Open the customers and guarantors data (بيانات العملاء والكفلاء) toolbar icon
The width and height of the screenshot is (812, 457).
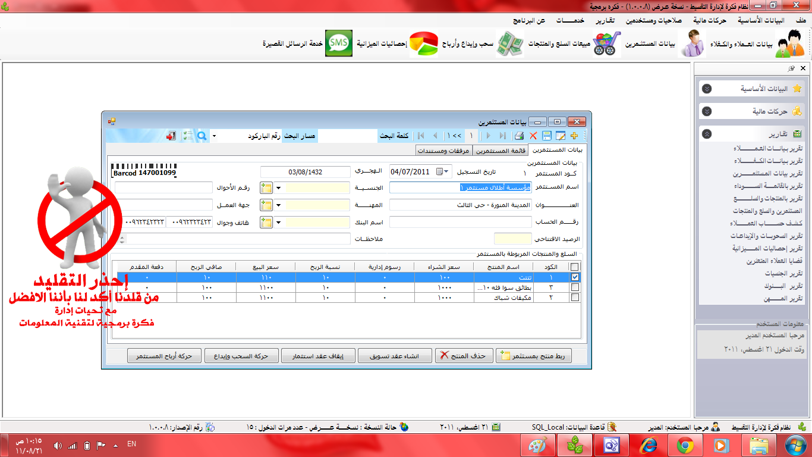[x=789, y=44]
